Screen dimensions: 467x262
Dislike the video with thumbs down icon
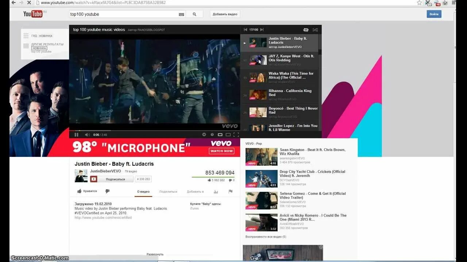coord(108,191)
